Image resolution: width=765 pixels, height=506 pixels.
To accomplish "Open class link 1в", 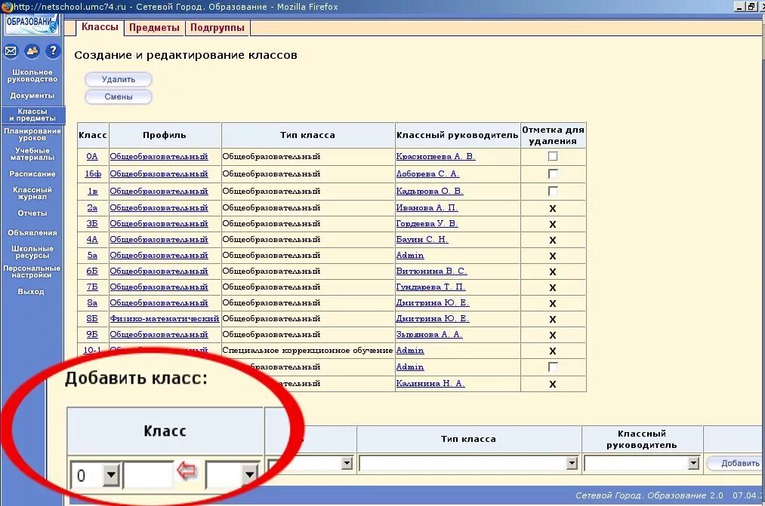I will [93, 191].
